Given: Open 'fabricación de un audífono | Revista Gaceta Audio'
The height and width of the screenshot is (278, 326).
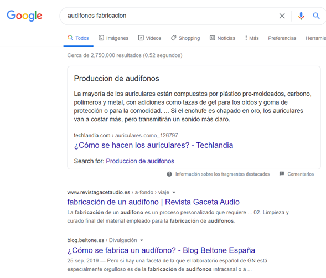Looking at the screenshot, I should [x=153, y=202].
